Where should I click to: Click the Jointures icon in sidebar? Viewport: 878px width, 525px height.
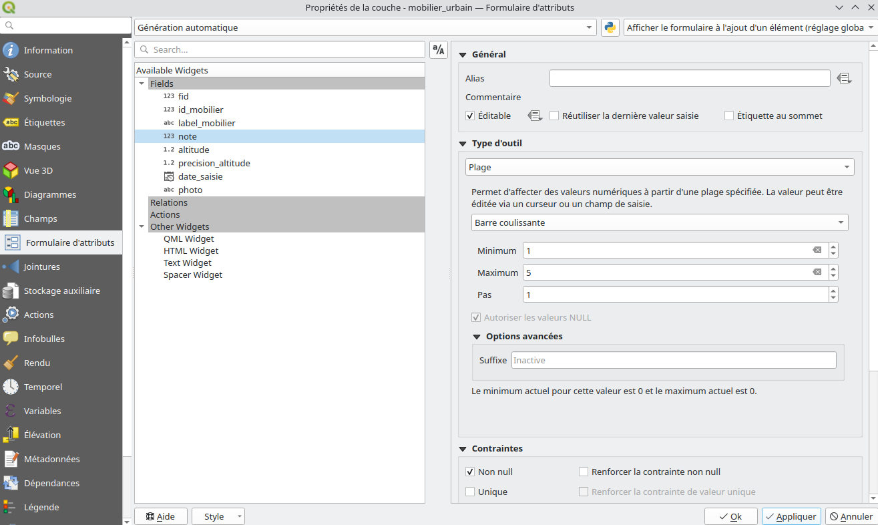point(11,267)
